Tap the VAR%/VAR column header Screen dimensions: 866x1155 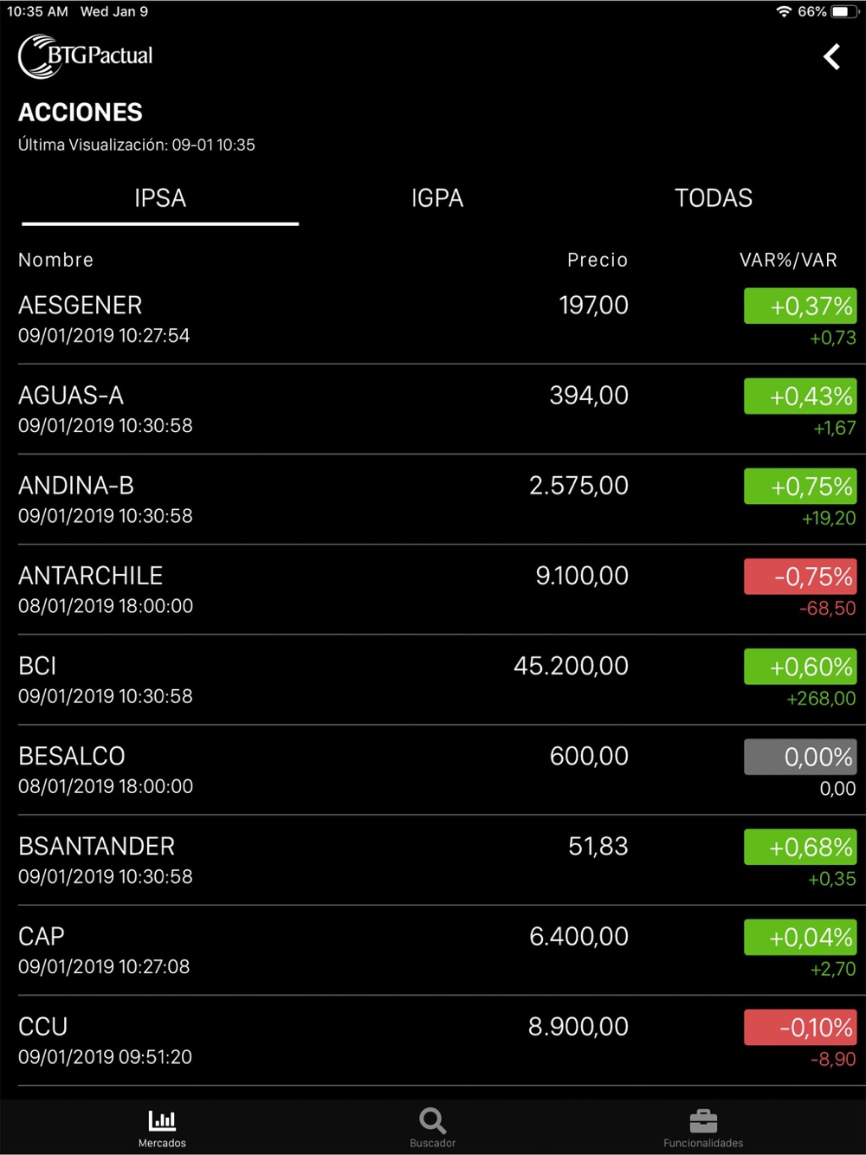coord(788,261)
